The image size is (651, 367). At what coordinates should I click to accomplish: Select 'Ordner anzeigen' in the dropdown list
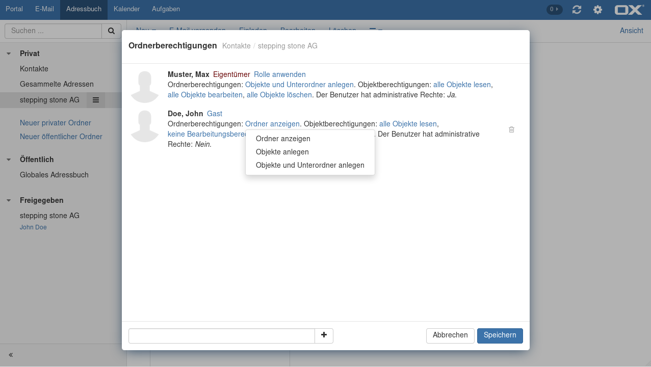283,139
